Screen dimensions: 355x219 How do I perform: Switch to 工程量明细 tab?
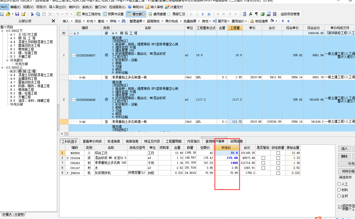coord(173,141)
